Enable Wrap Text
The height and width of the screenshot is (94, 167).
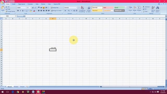(x=55, y=8)
